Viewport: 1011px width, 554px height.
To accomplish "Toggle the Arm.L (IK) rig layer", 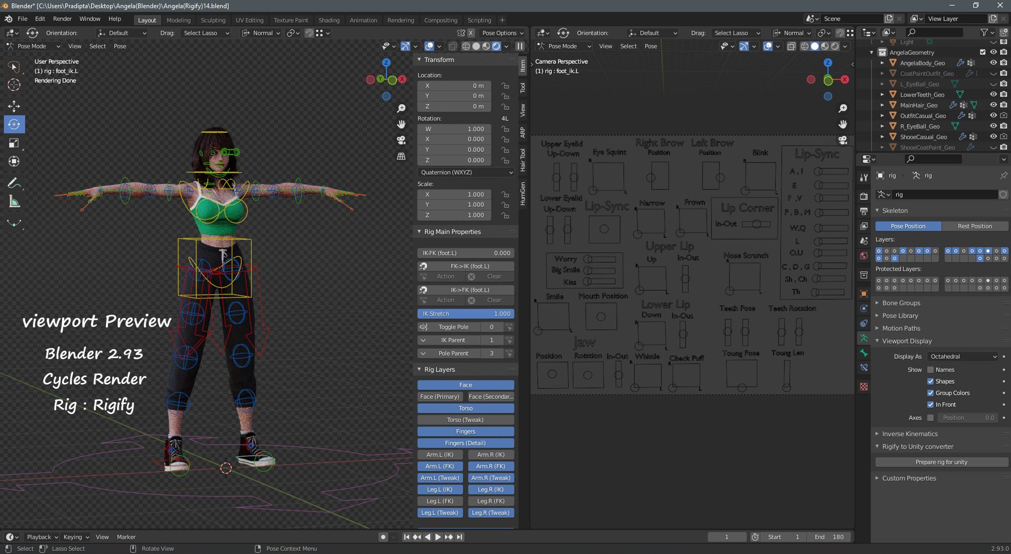I will click(440, 455).
